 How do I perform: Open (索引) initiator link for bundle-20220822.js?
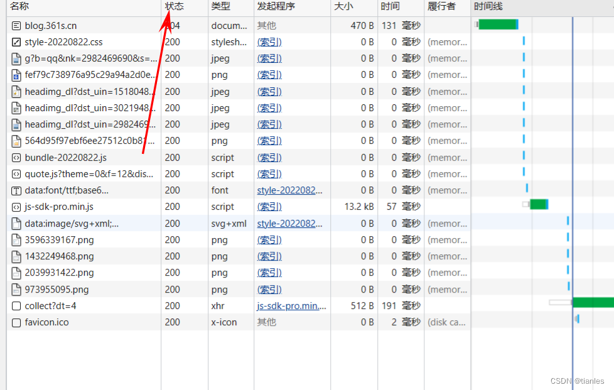tap(269, 158)
